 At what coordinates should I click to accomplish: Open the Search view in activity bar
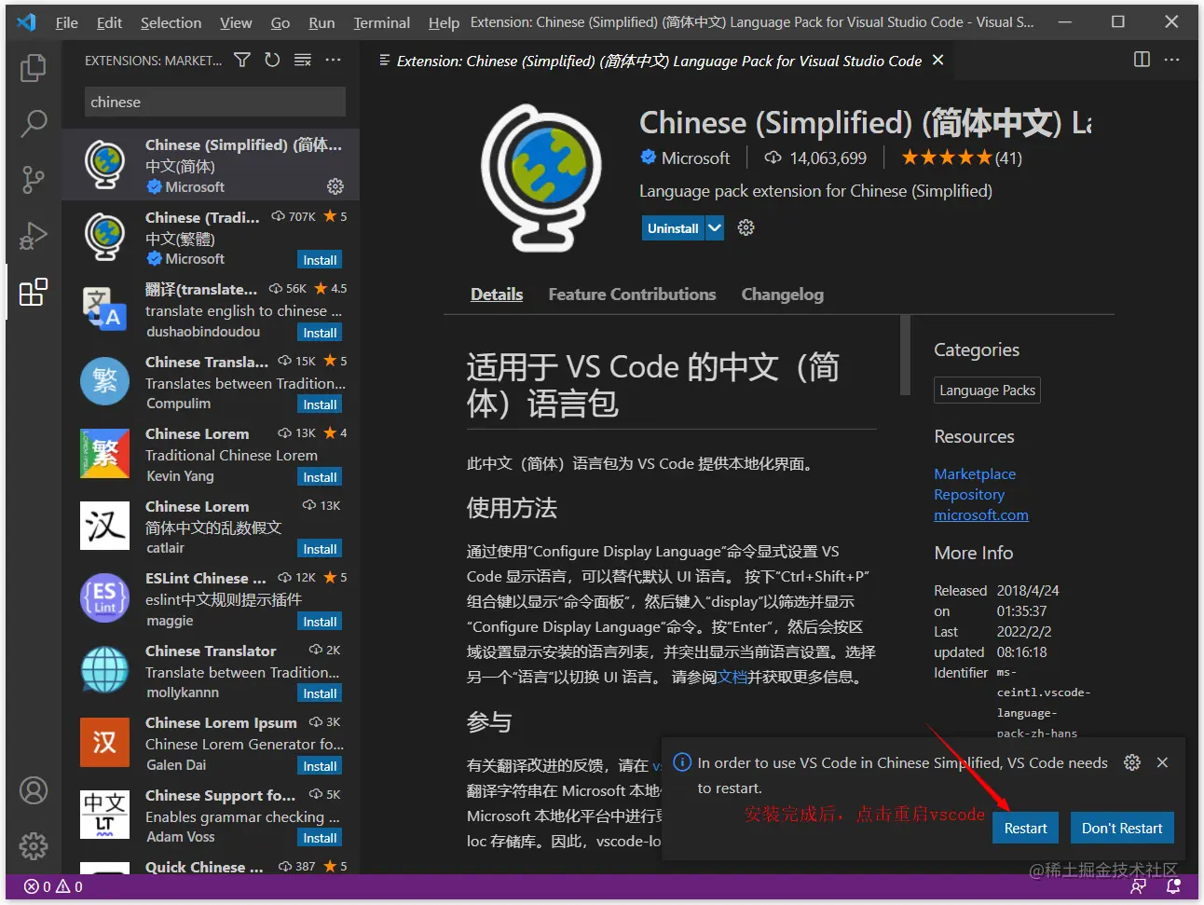tap(34, 123)
